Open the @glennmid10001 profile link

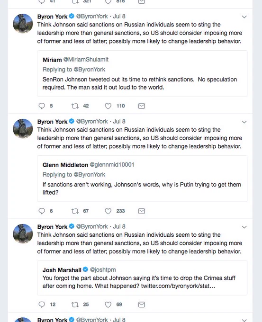[x=112, y=165]
